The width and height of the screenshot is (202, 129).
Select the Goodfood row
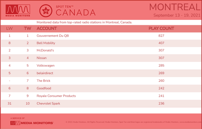[101, 88]
